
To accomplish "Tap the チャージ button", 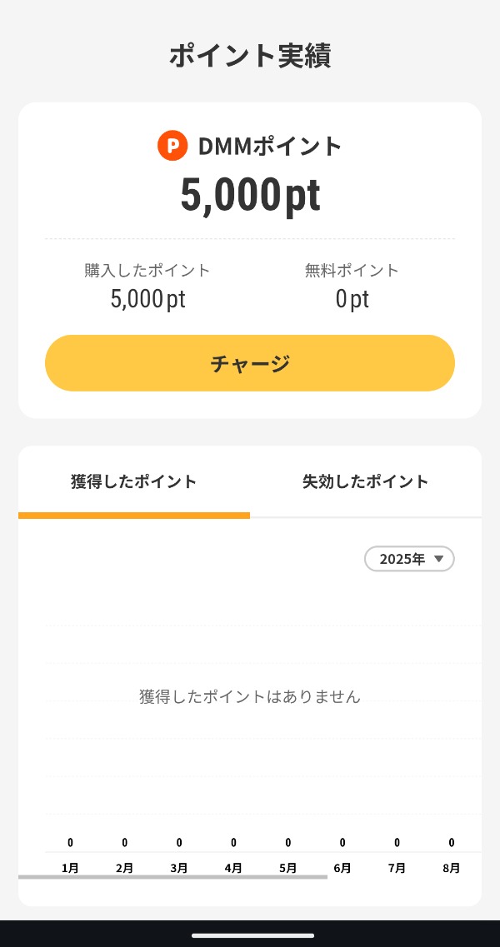I will [x=250, y=363].
